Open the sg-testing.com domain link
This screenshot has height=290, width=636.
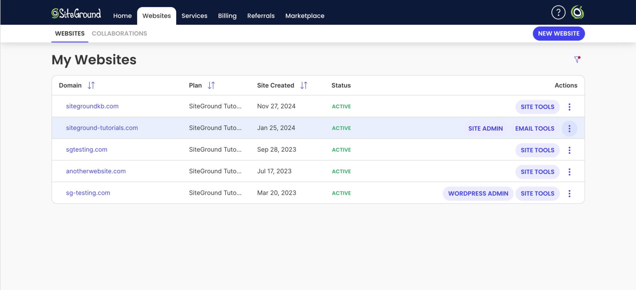point(88,193)
